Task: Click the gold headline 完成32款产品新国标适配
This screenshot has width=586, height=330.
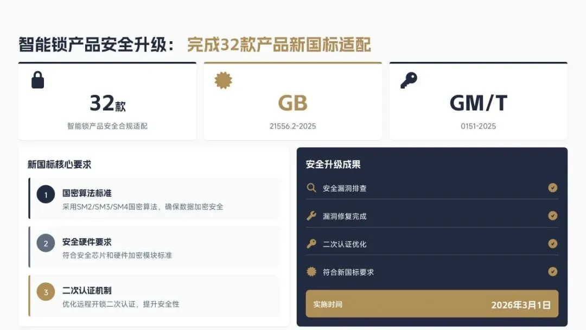Action: (x=279, y=45)
